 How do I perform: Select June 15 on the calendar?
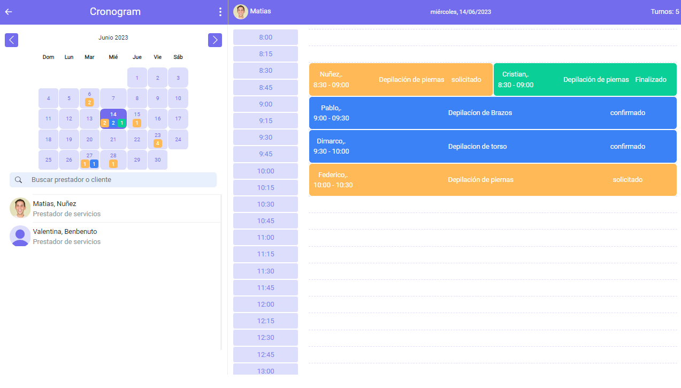(x=137, y=115)
